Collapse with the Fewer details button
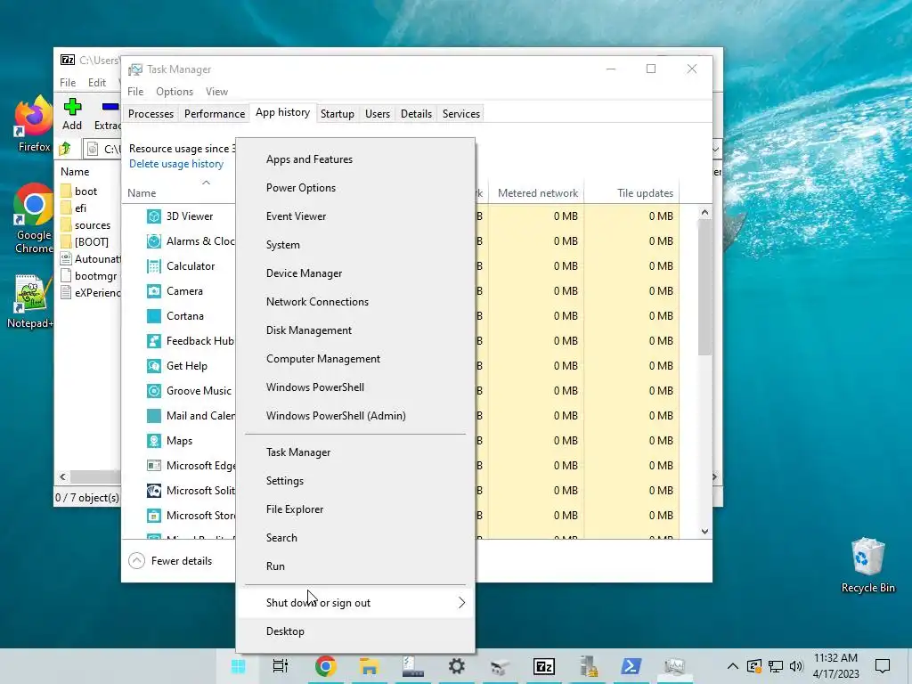The width and height of the screenshot is (912, 684). [x=170, y=561]
